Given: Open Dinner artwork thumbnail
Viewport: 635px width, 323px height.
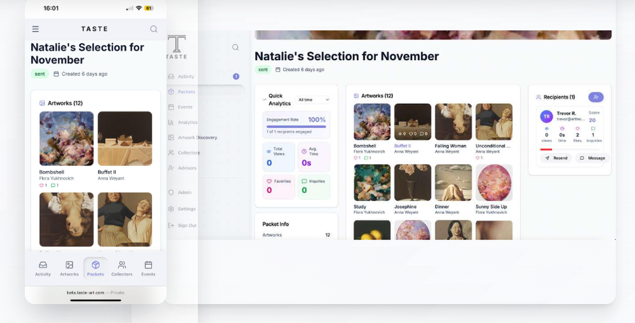Looking at the screenshot, I should tap(453, 182).
